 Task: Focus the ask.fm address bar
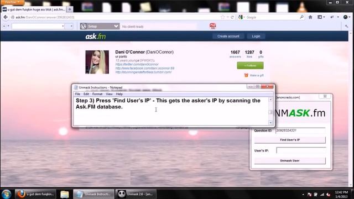[115, 17]
